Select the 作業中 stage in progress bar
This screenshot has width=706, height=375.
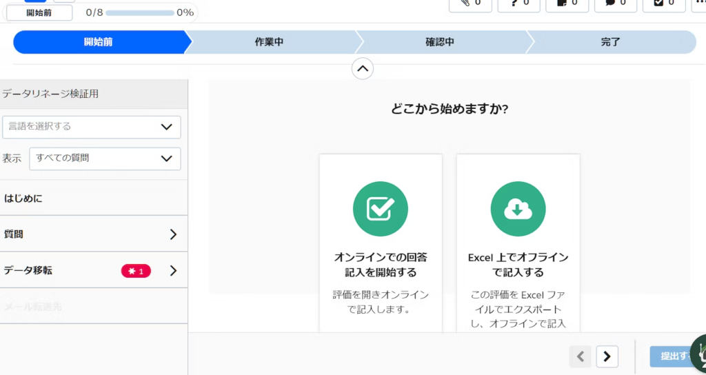point(269,42)
